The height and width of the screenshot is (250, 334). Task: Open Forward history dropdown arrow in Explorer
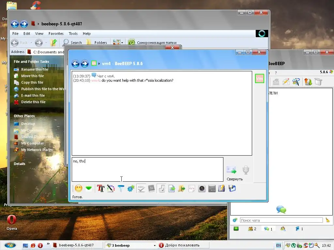coord(46,43)
